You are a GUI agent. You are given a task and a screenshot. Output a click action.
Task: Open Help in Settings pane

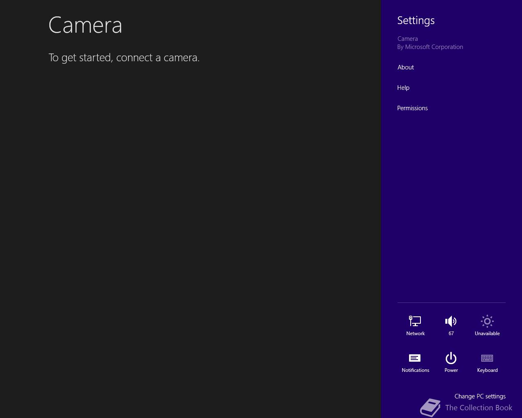tap(403, 88)
